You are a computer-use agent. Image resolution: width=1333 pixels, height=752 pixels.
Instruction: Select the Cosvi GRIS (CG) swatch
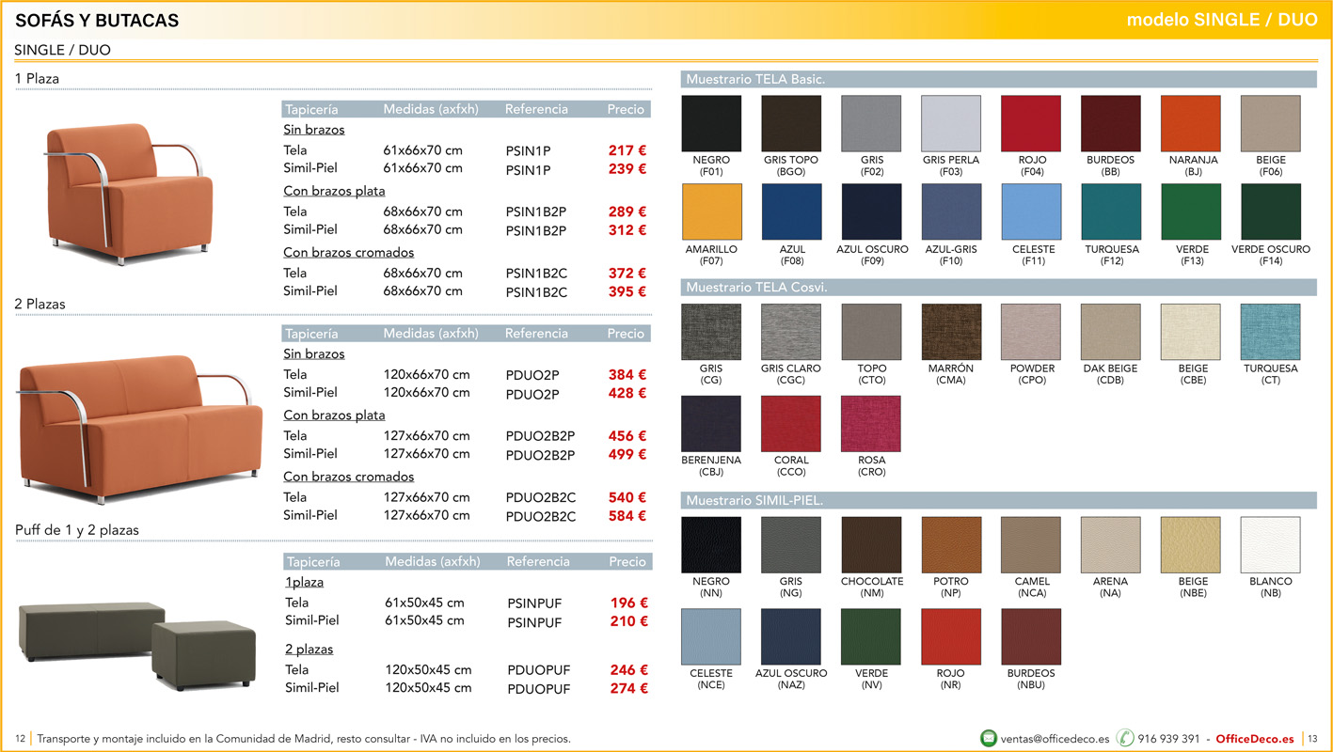[x=711, y=332]
